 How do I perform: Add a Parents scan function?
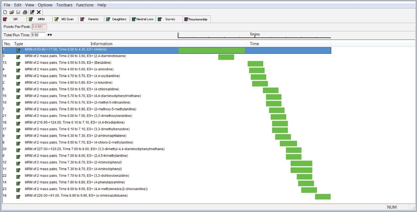tap(91, 19)
